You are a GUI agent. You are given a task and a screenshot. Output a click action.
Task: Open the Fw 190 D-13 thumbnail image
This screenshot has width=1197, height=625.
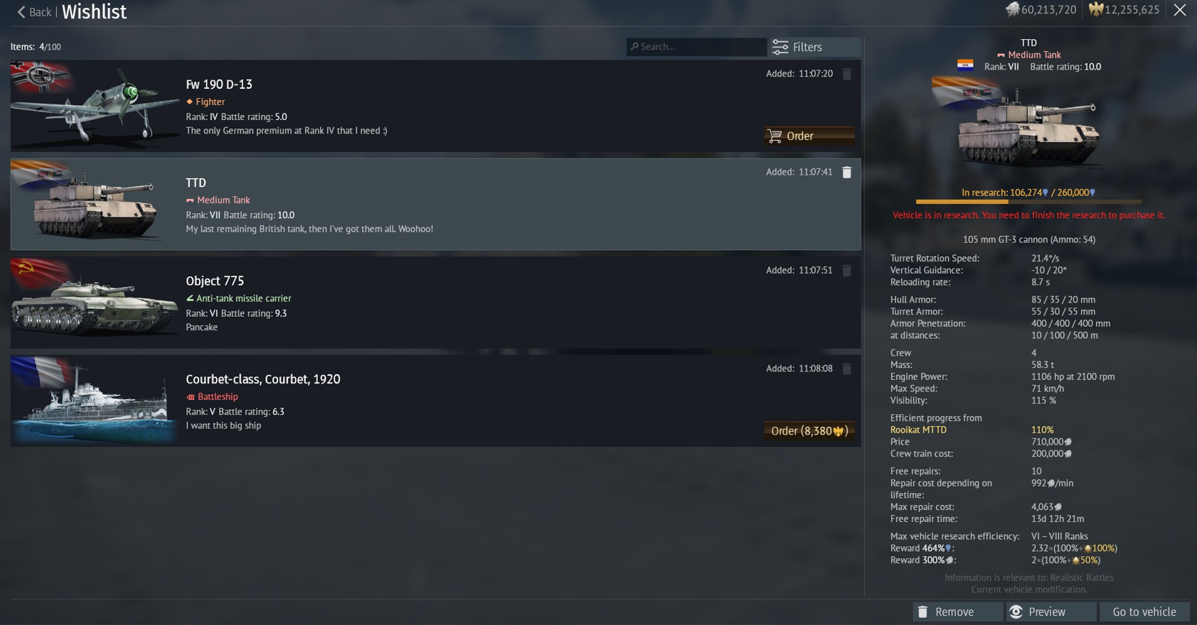pyautogui.click(x=95, y=106)
